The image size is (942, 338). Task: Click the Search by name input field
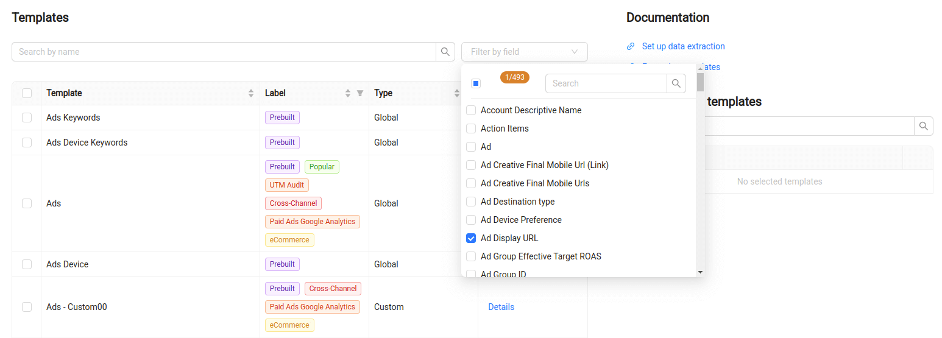coord(224,52)
